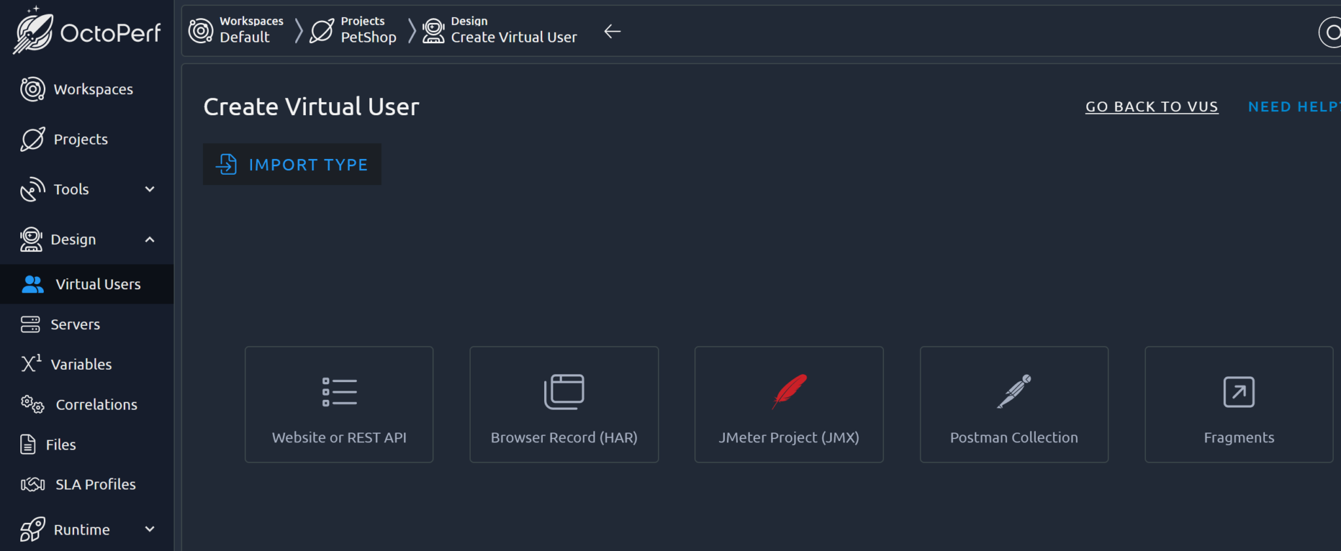Click the back arrow in breadcrumb bar

tap(612, 31)
